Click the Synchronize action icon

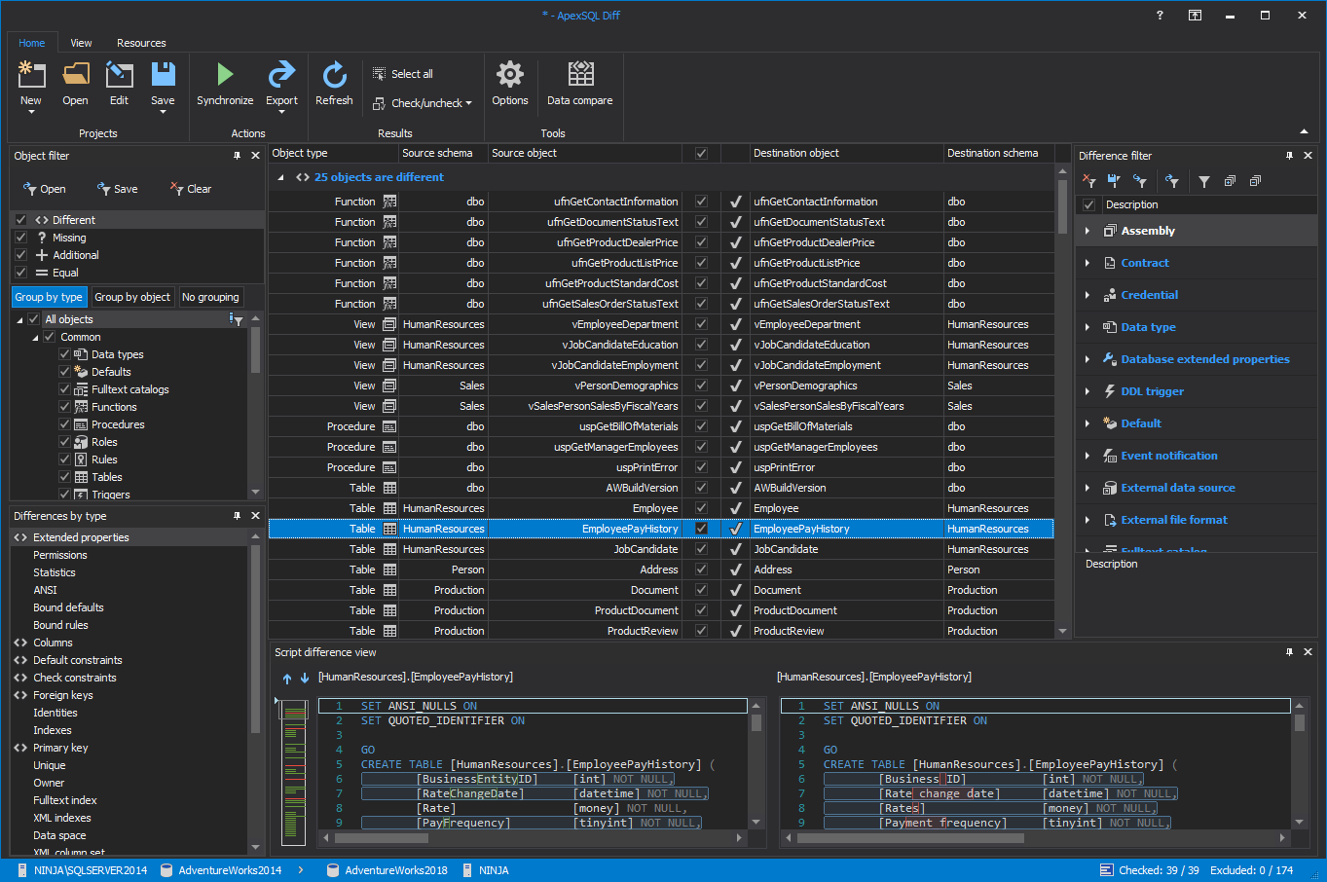225,85
